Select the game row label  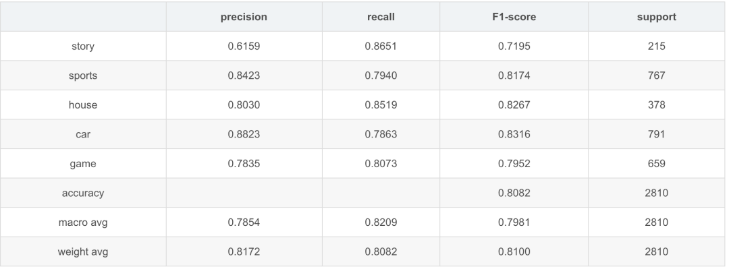(x=84, y=163)
